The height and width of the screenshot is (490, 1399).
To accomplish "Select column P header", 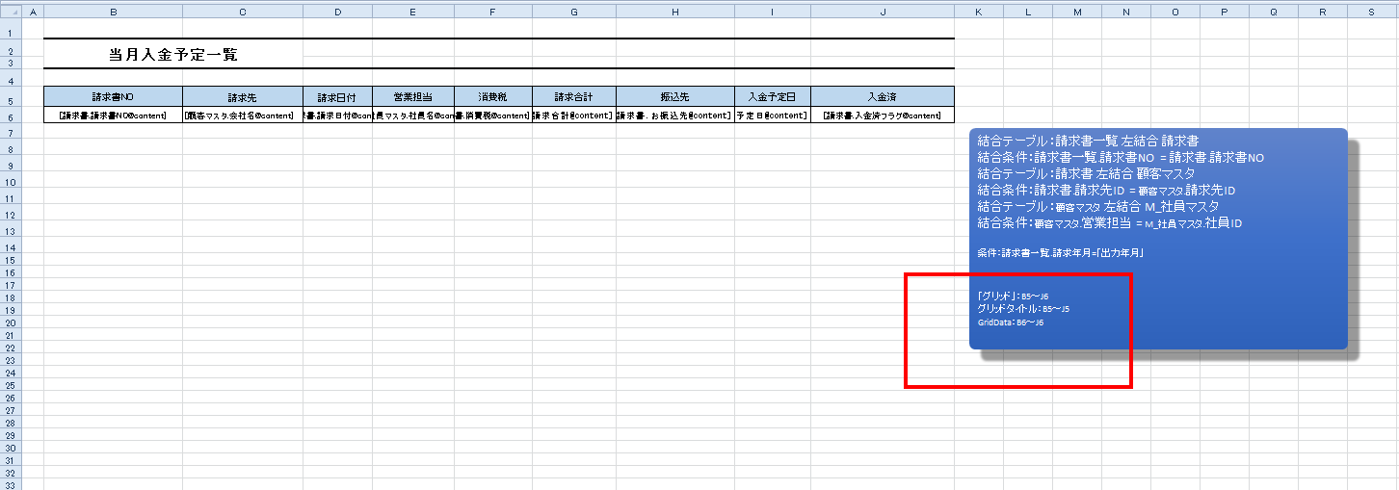I will pyautogui.click(x=1224, y=12).
